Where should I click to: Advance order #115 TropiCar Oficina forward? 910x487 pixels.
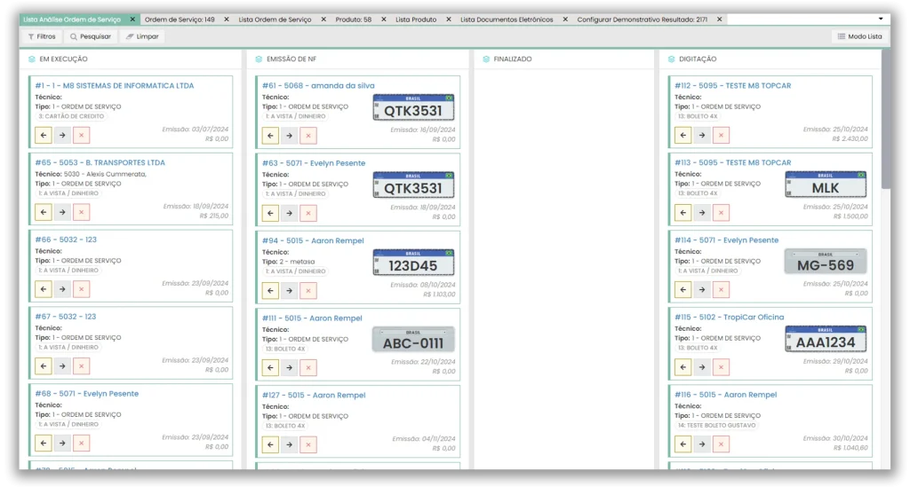[x=702, y=367]
